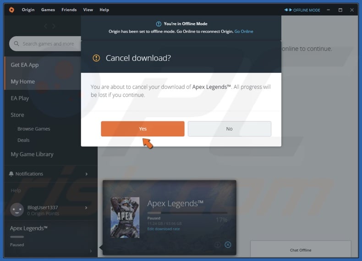
Task: Open Browse Games under Store
Action: click(x=34, y=129)
